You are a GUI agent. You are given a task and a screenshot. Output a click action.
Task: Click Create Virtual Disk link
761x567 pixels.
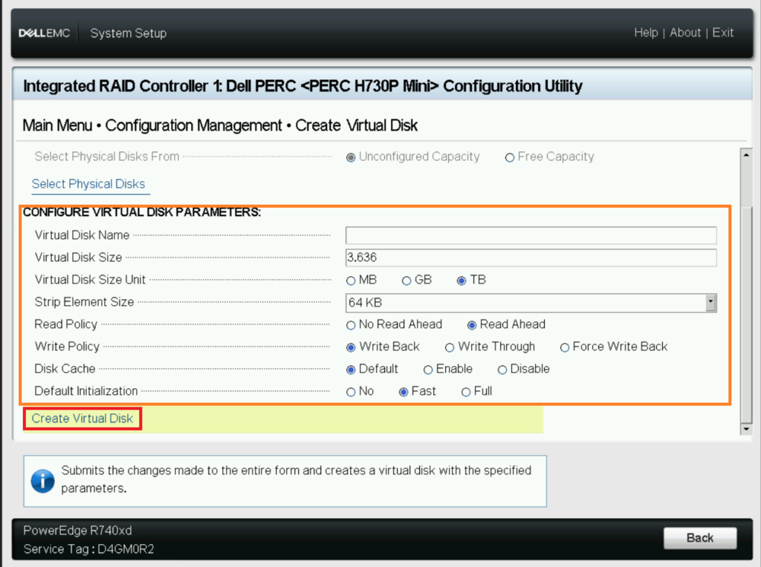(82, 419)
